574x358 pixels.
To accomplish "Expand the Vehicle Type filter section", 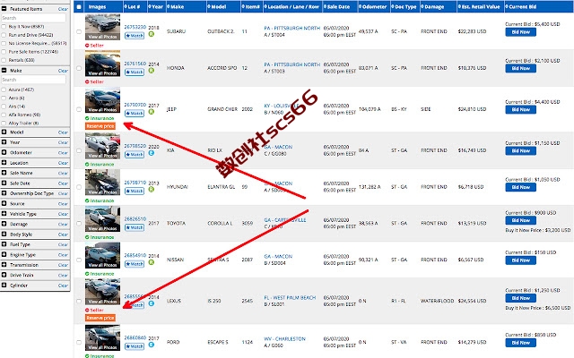I will pyautogui.click(x=4, y=214).
